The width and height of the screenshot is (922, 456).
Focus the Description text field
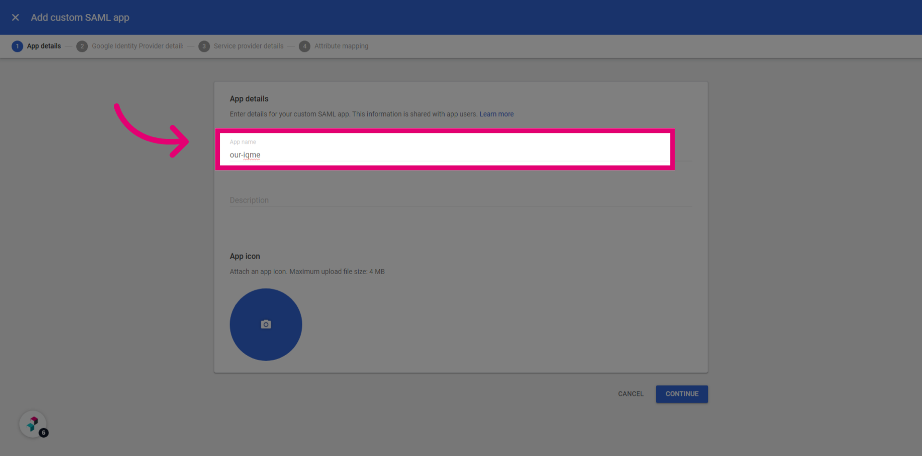click(x=461, y=200)
